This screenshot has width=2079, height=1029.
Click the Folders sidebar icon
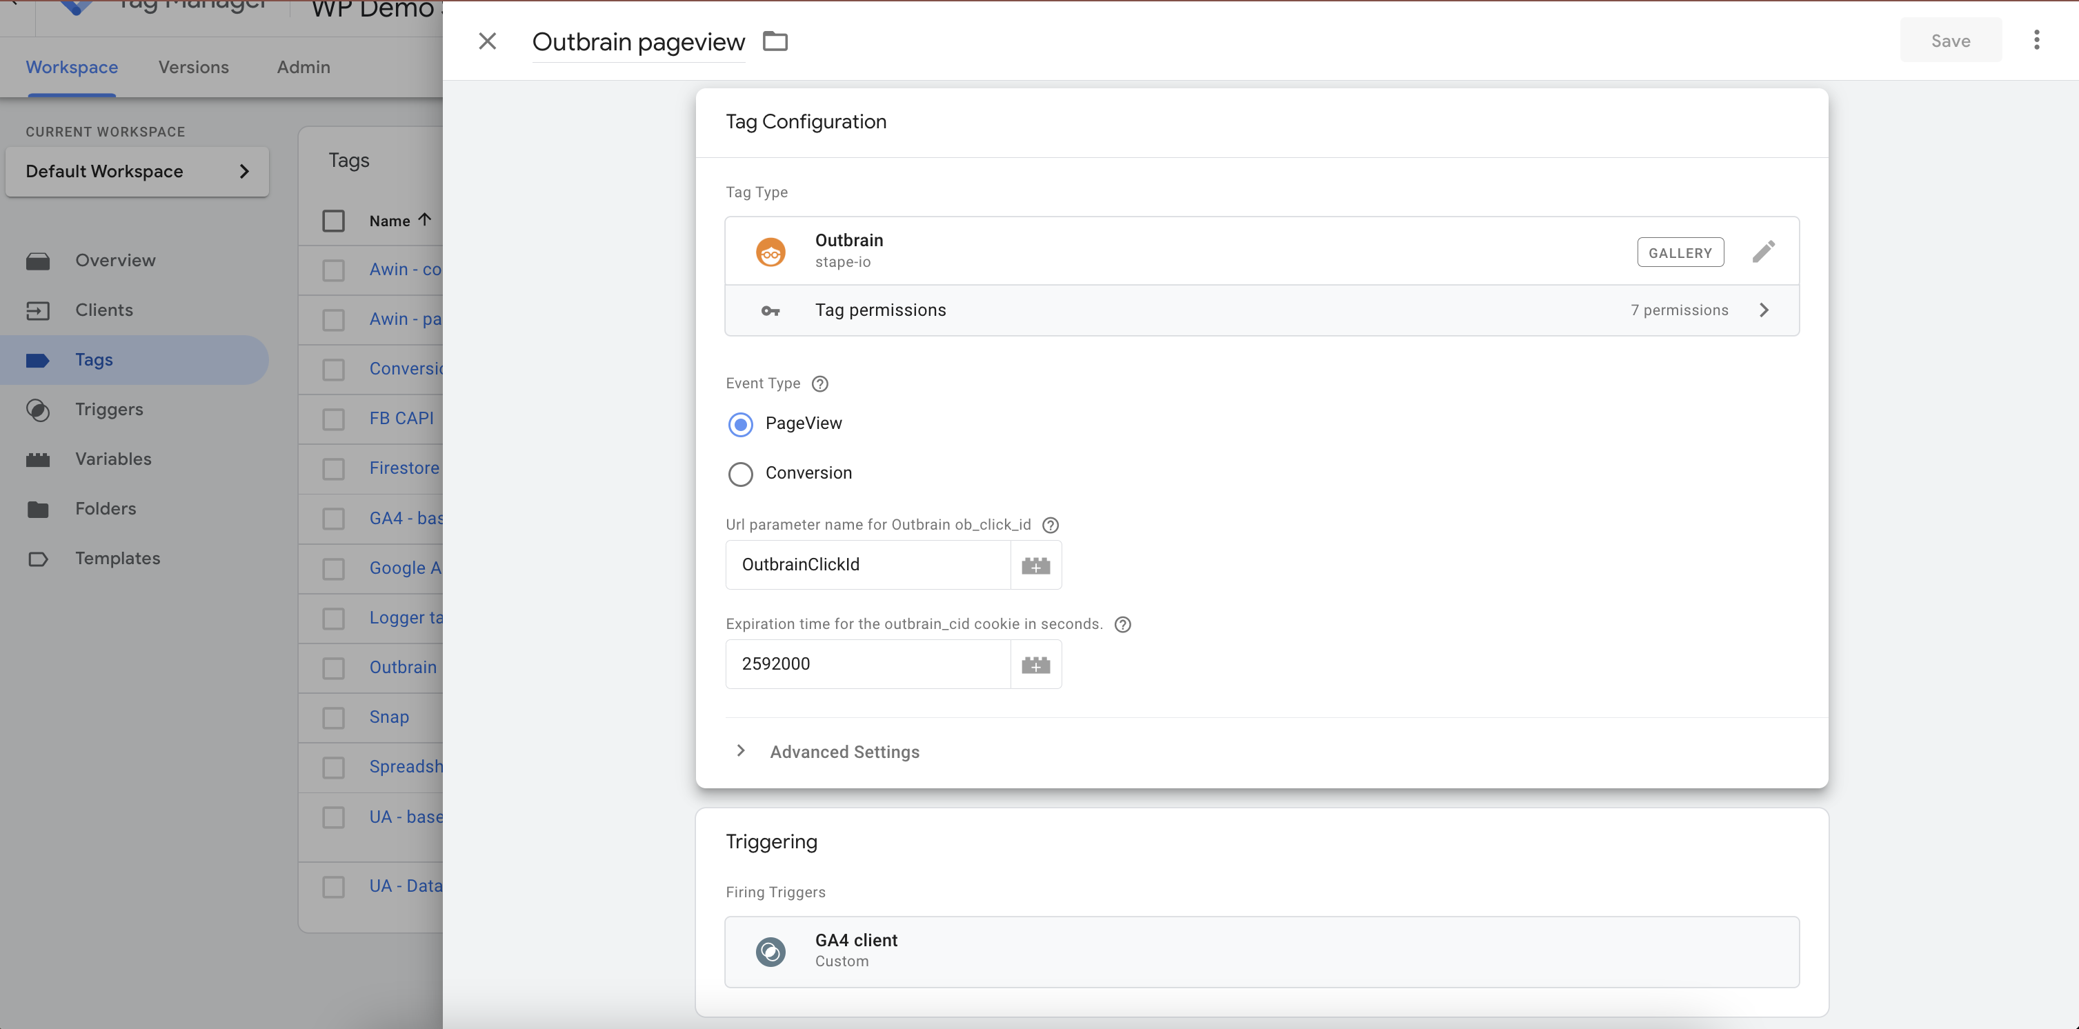(37, 509)
